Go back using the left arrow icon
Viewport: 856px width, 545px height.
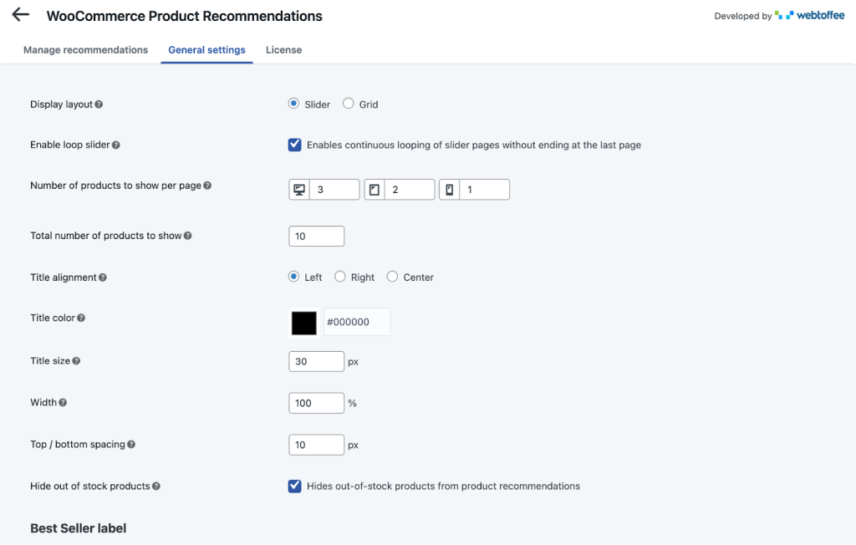(x=20, y=15)
